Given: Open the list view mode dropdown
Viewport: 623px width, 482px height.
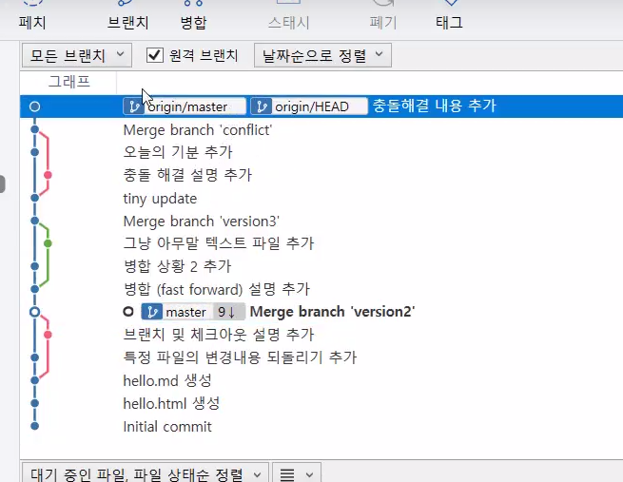Looking at the screenshot, I should coord(297,473).
